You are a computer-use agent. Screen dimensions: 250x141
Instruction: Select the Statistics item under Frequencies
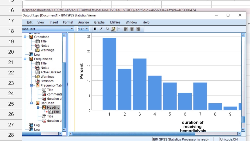coord(47,81)
